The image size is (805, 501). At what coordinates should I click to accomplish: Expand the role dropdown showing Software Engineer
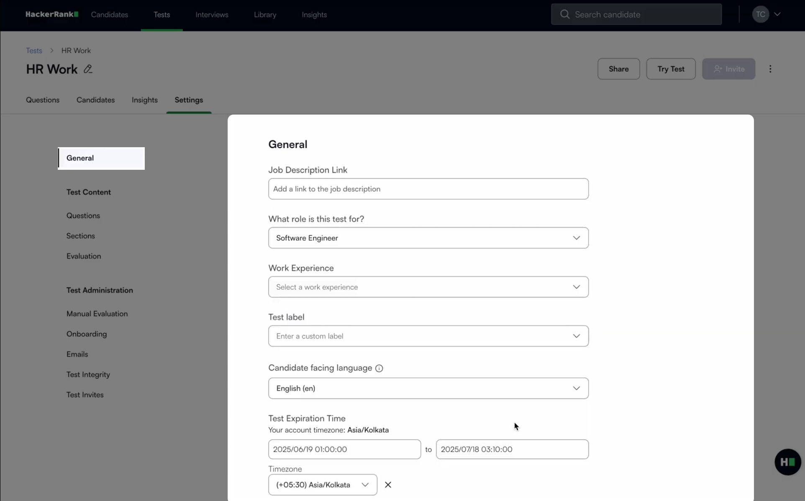tap(428, 238)
